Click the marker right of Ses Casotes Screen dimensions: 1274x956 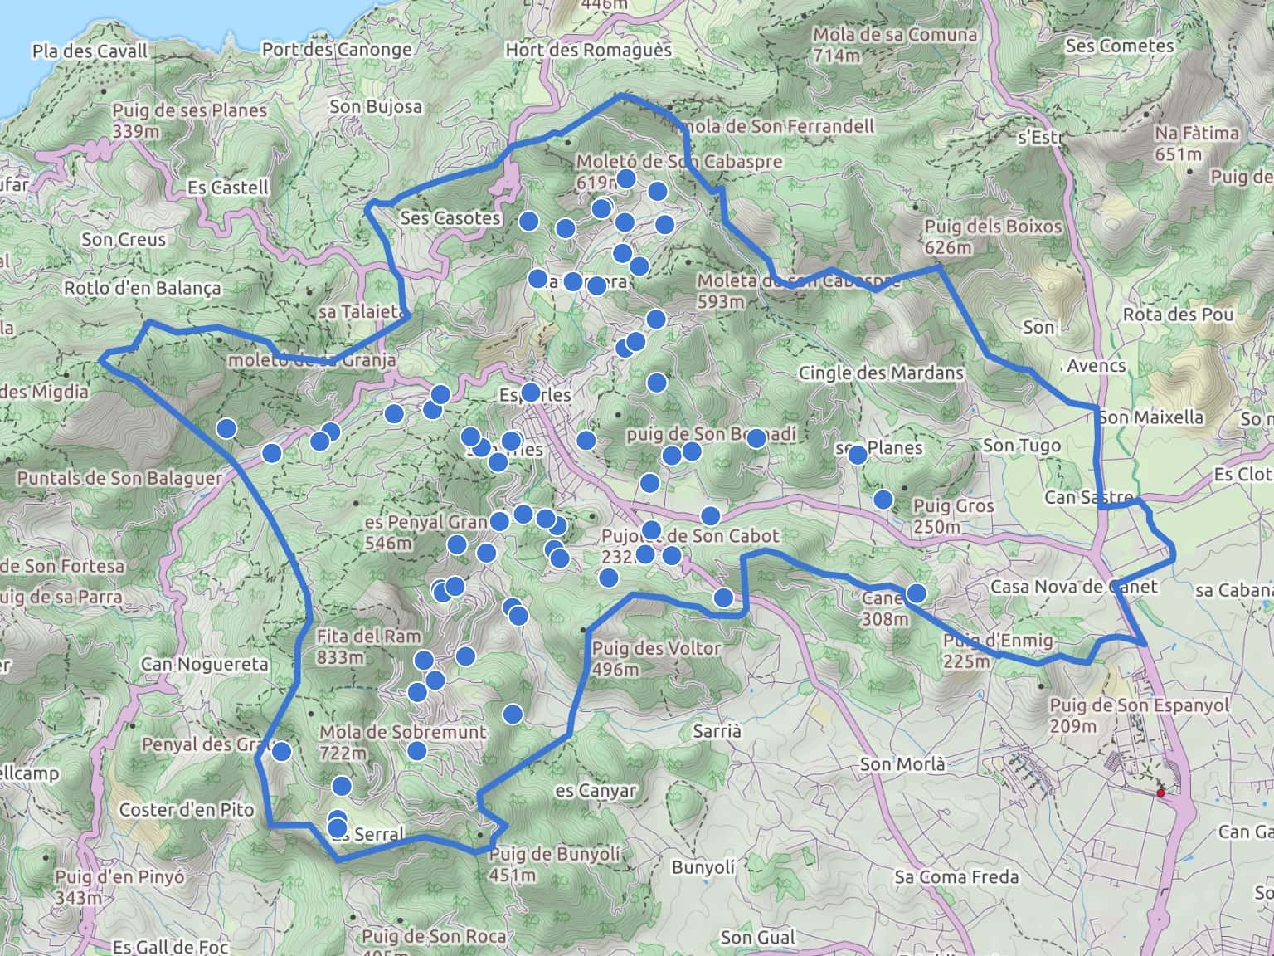tap(528, 221)
